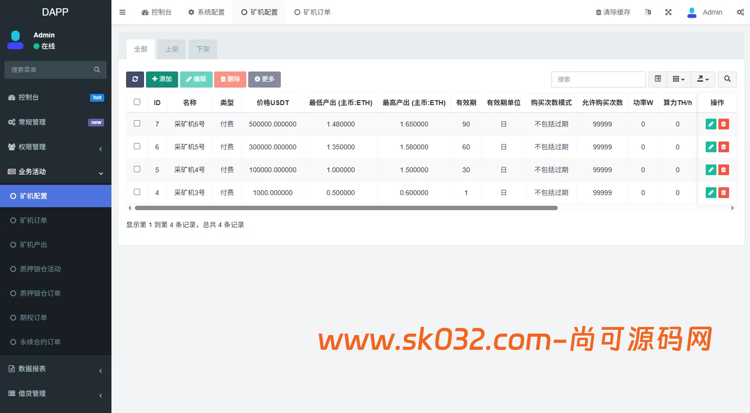The width and height of the screenshot is (750, 413).
Task: Open 常规管理 in the sidebar
Action: [x=55, y=122]
